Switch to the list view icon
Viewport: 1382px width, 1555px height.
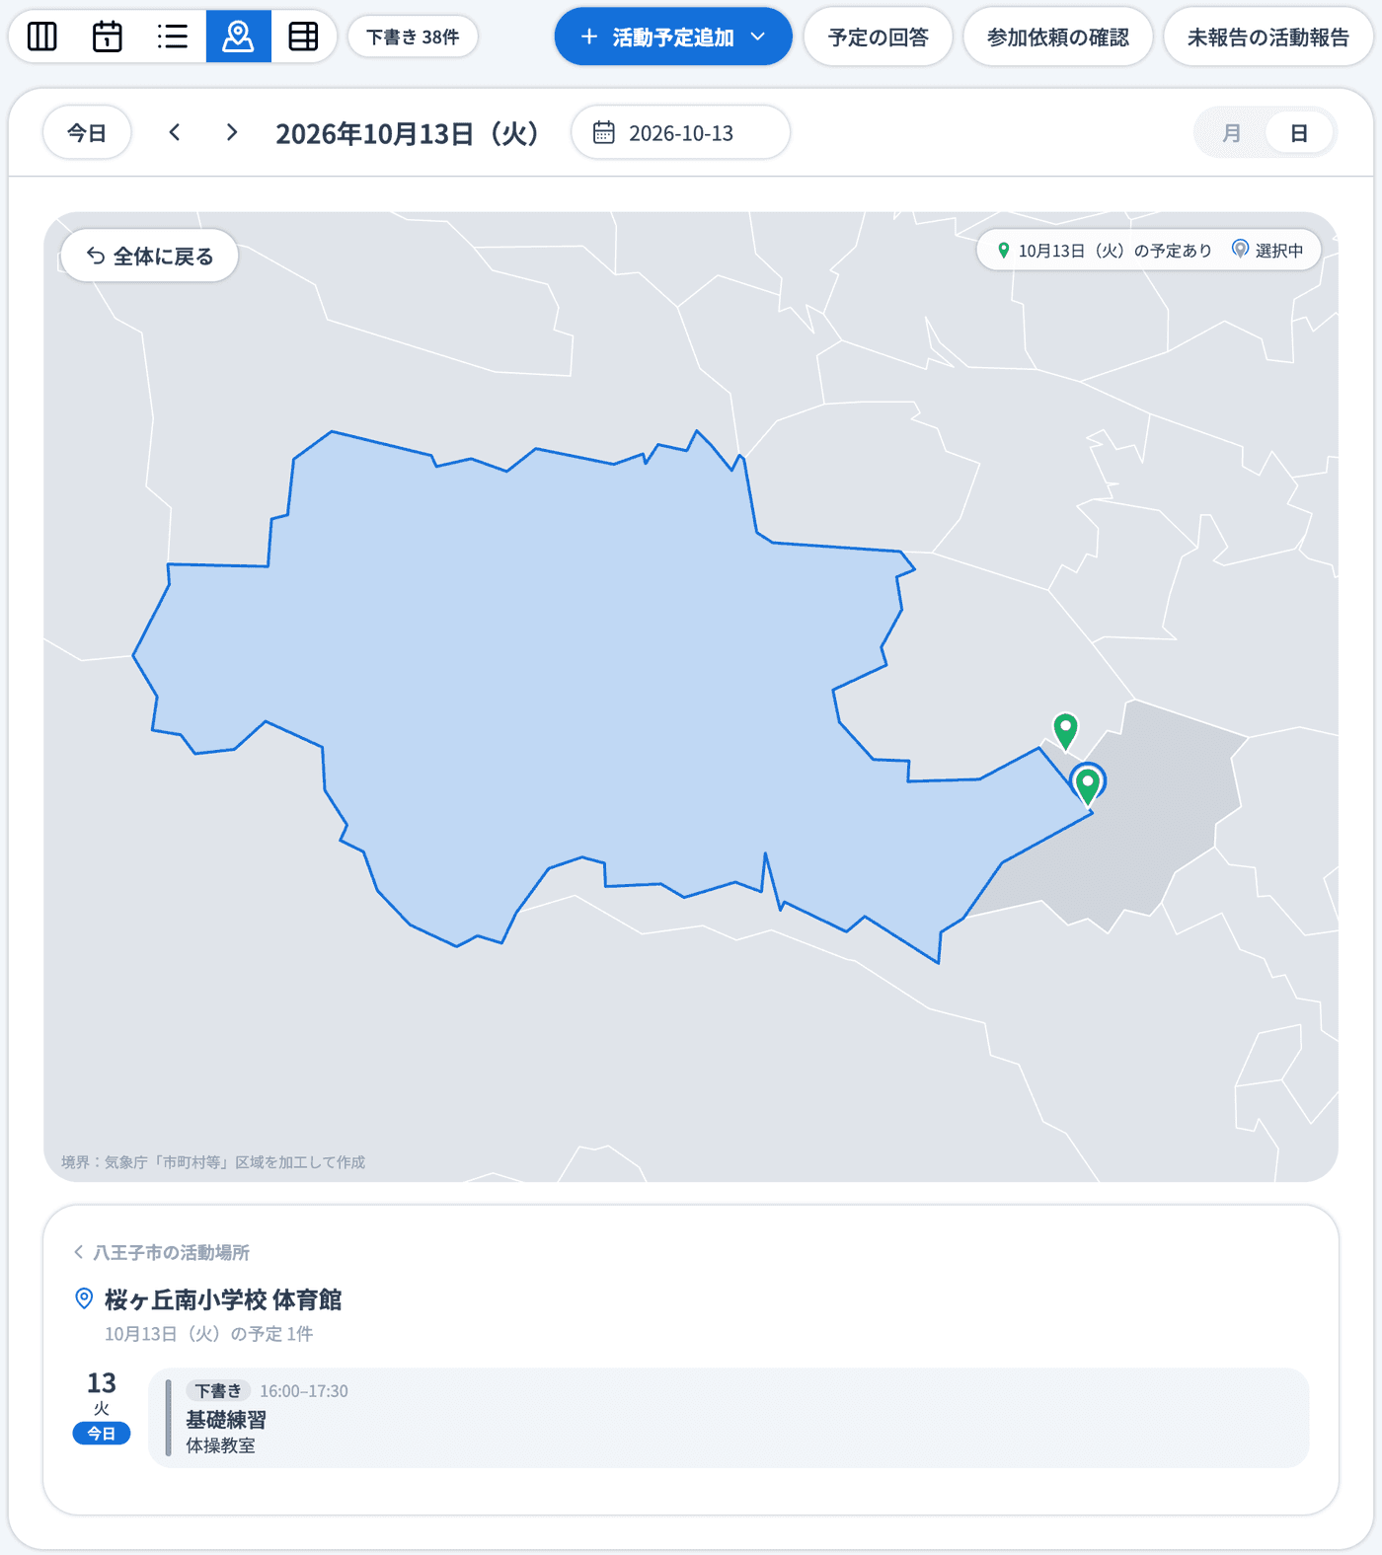point(173,37)
